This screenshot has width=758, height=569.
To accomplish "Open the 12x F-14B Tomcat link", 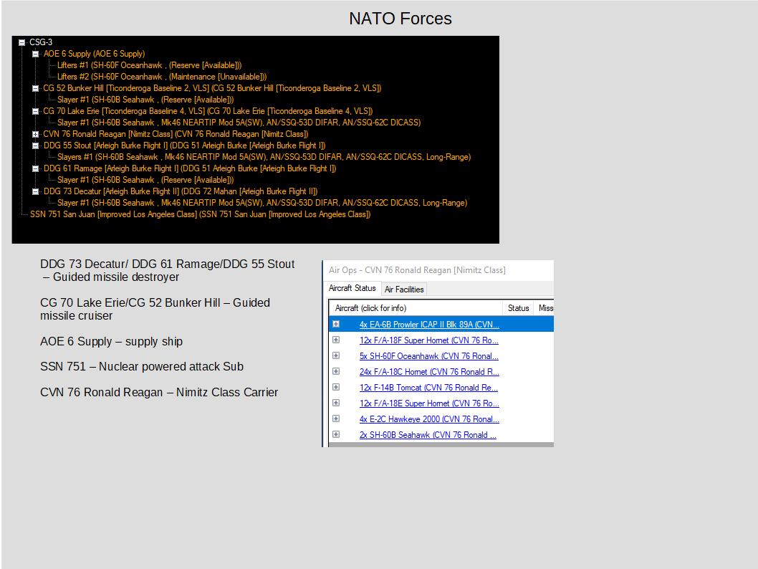I will (428, 388).
